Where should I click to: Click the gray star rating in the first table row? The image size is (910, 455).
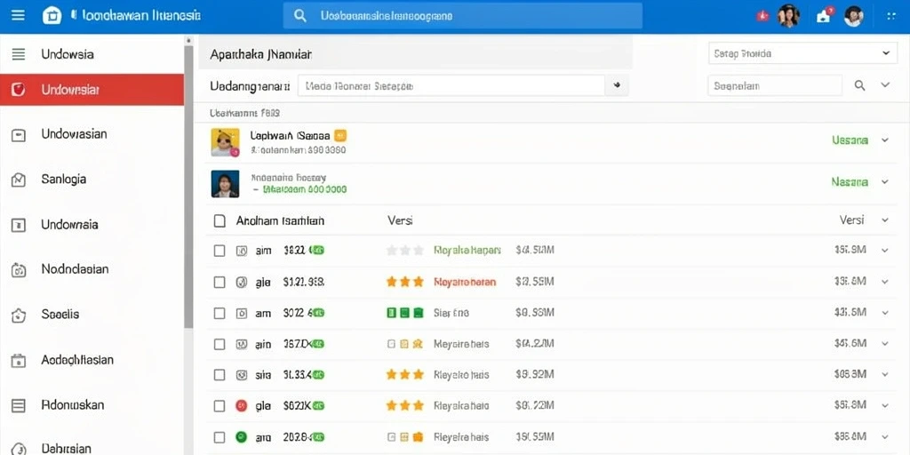[405, 250]
